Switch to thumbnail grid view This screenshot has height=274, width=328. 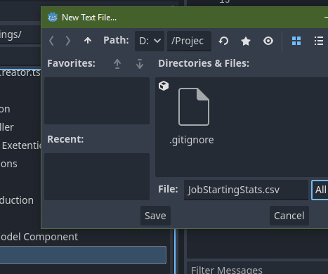coord(296,41)
